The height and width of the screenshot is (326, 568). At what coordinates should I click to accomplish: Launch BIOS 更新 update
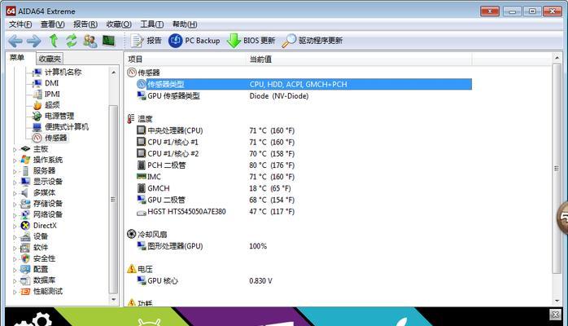coord(251,41)
